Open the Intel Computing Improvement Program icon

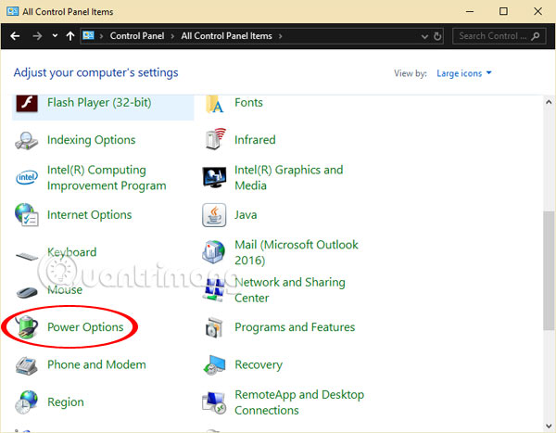27,177
